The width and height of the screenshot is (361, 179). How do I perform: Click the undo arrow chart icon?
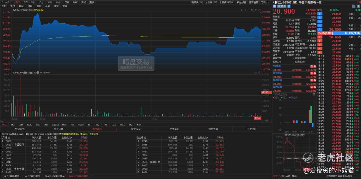(252, 10)
